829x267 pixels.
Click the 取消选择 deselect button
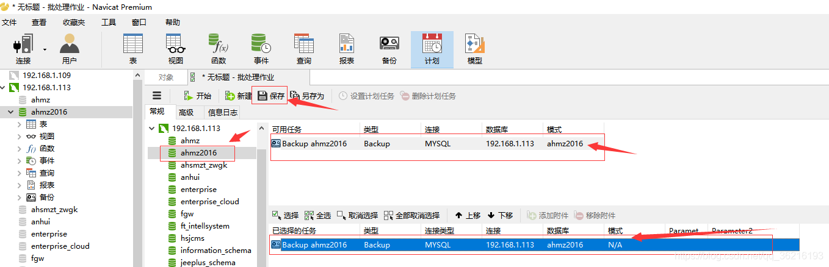coord(357,215)
